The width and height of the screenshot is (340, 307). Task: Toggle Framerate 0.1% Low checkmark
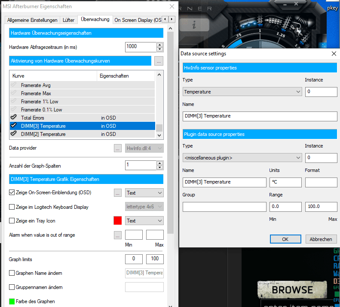tap(13, 109)
